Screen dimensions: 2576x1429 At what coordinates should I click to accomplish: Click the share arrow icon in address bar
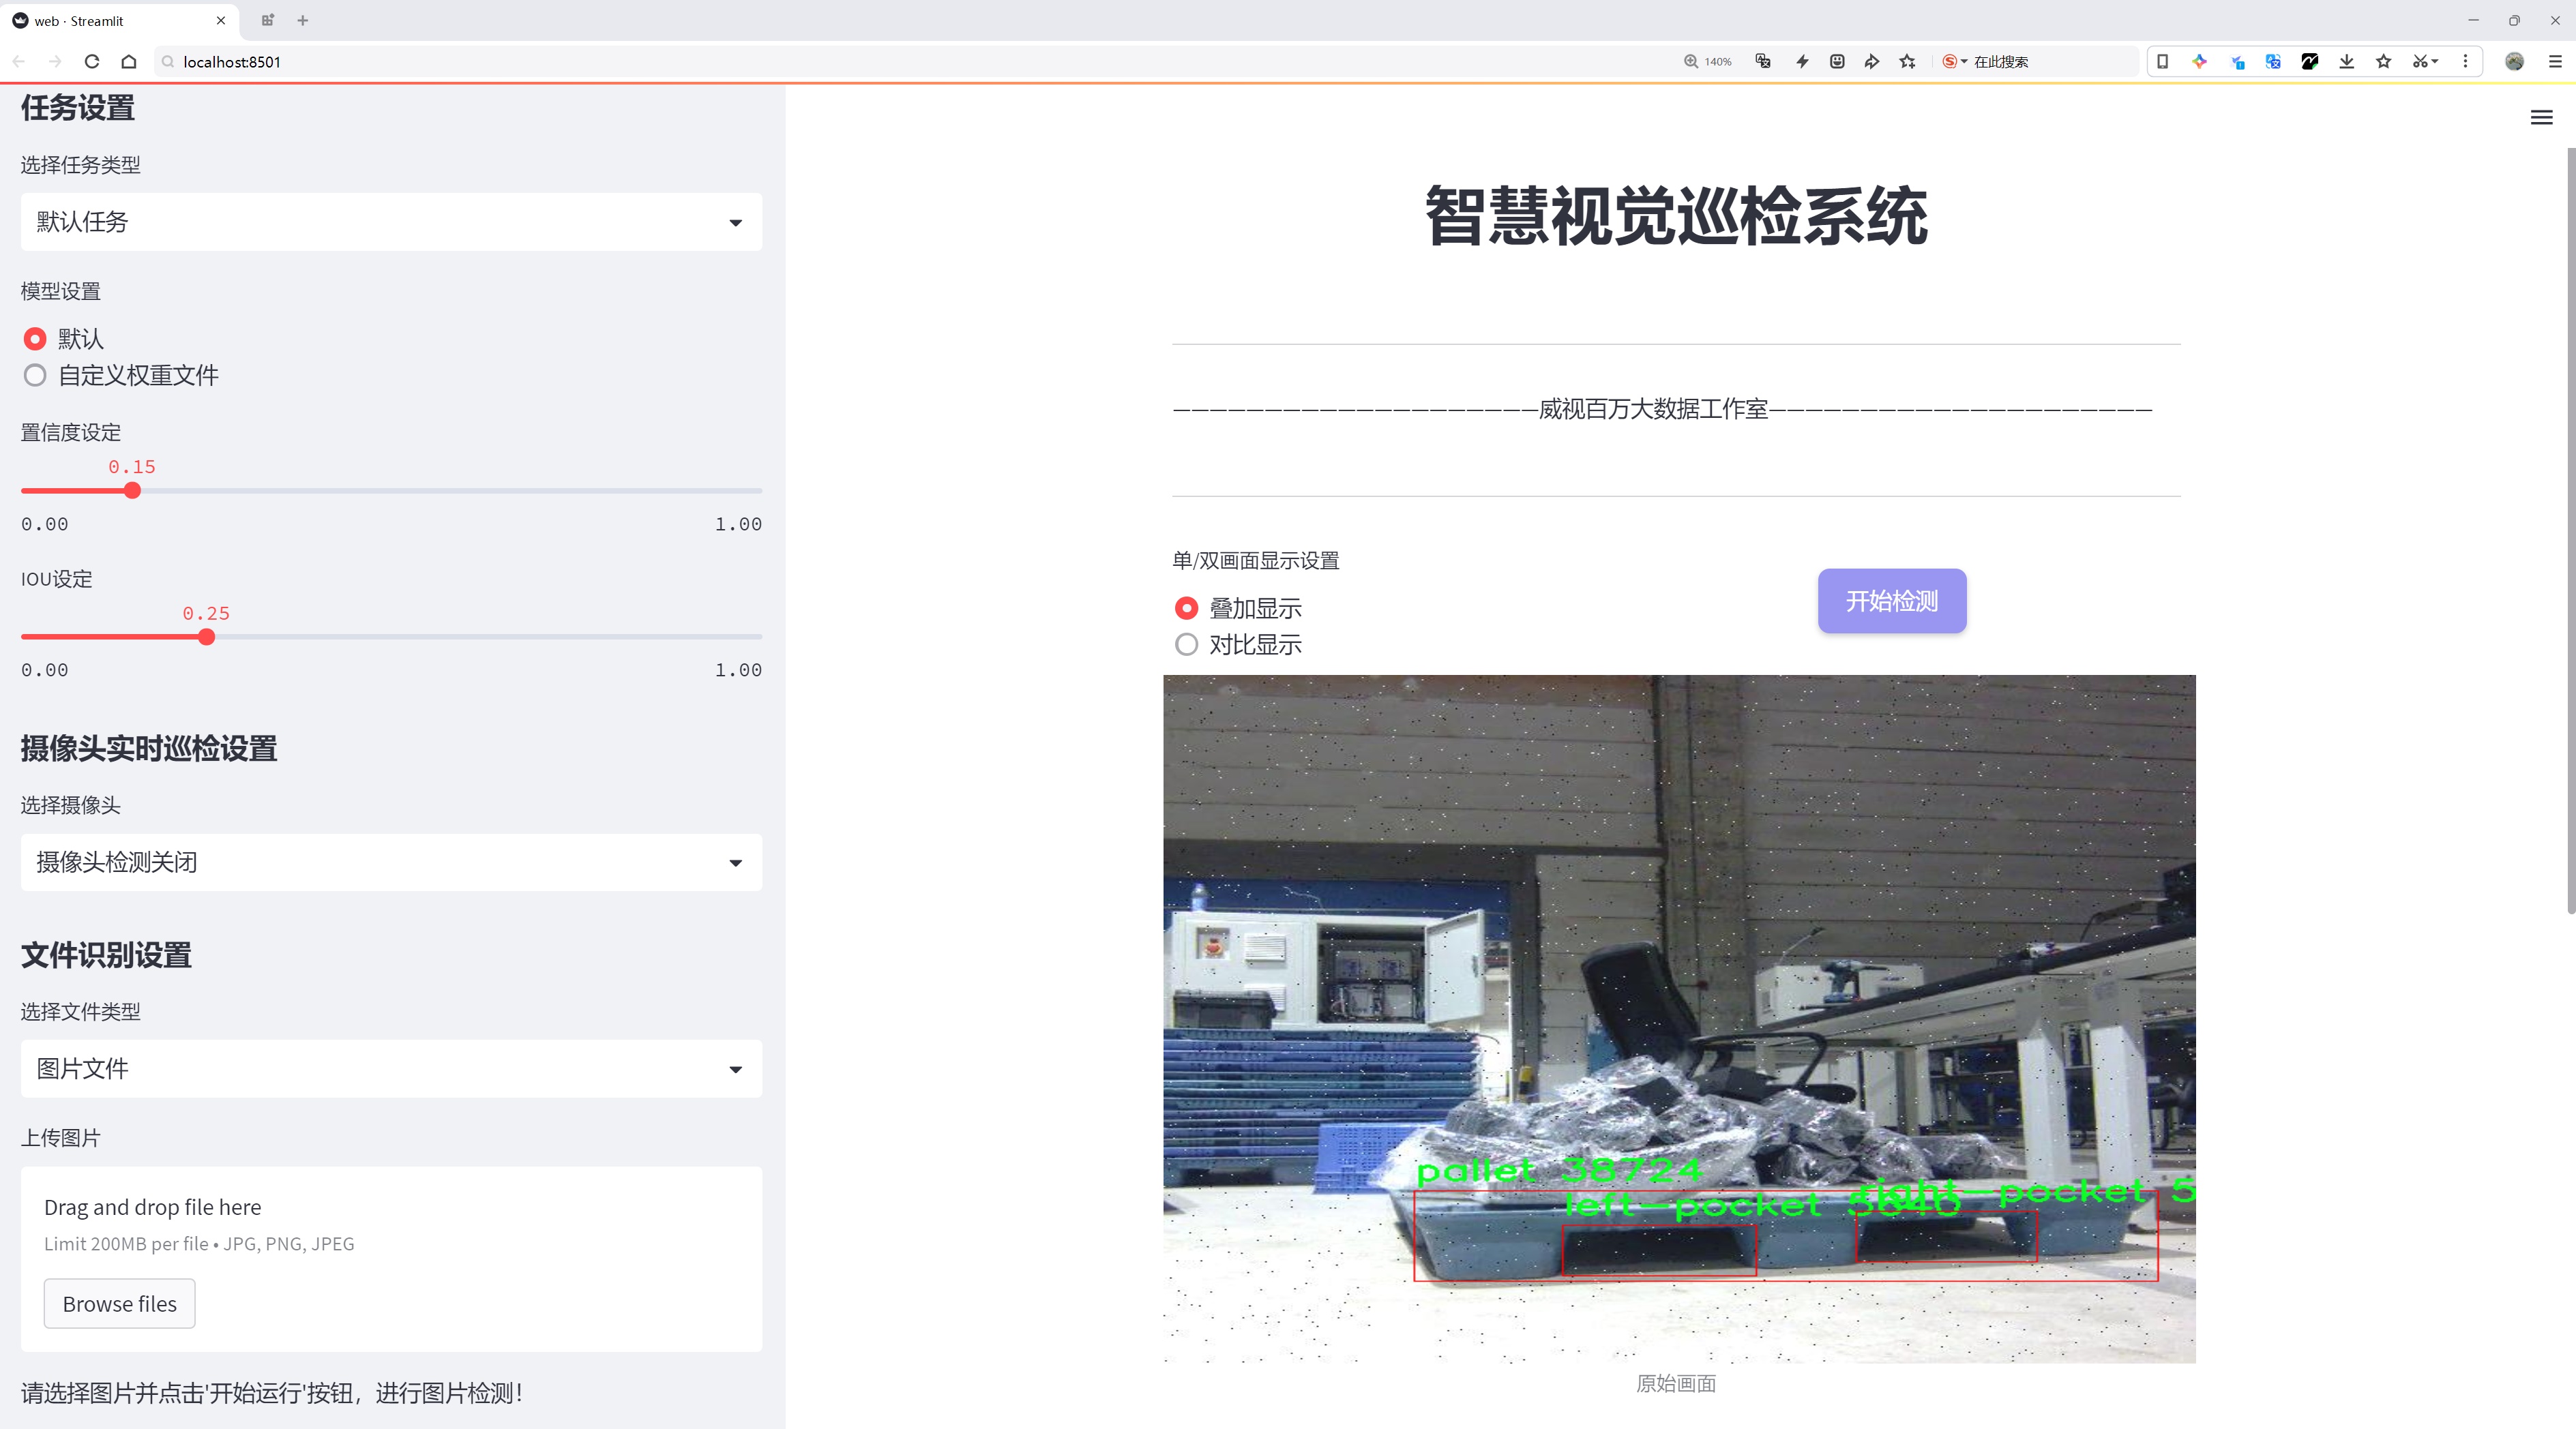point(1871,62)
